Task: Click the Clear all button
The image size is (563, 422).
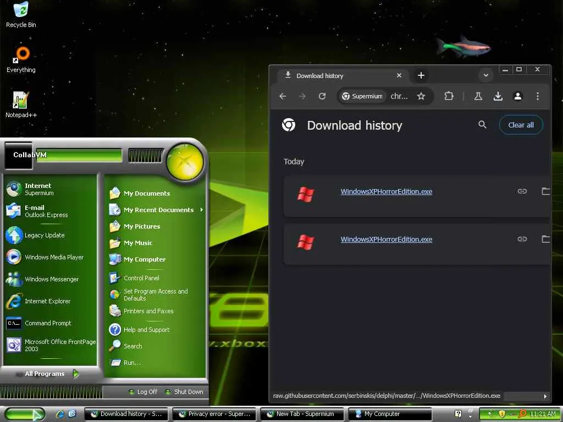Action: [521, 125]
